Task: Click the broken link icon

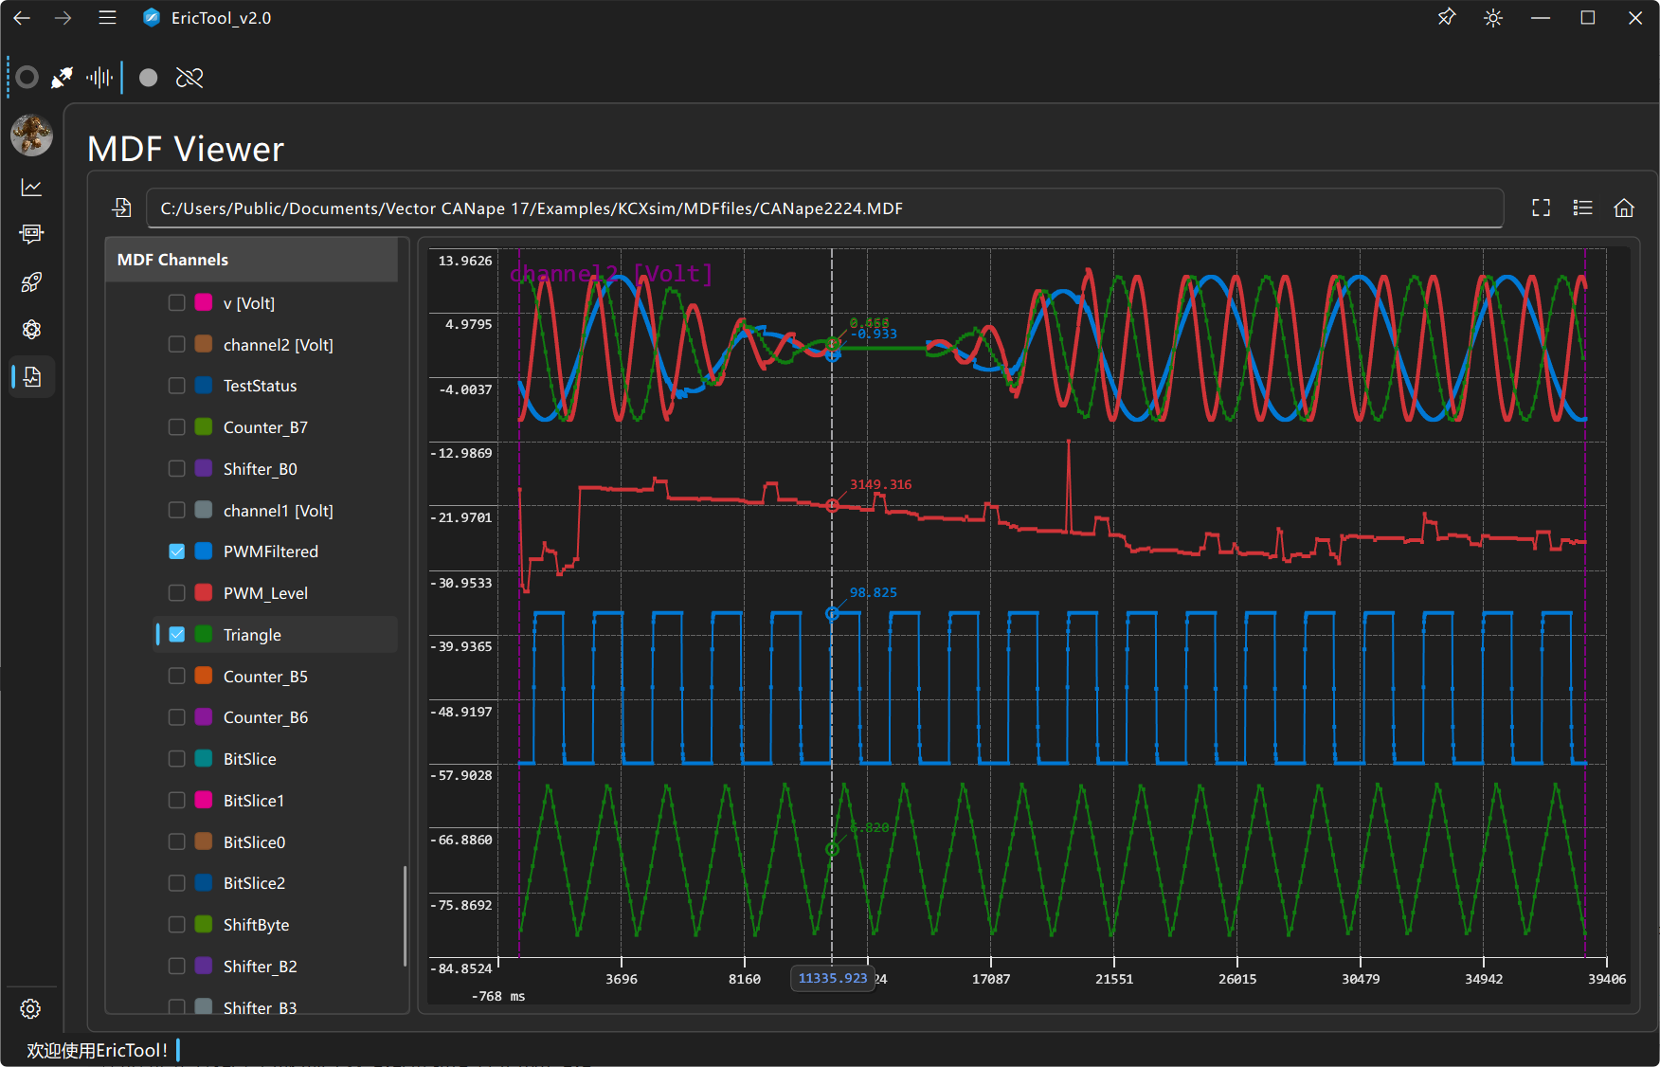Action: [x=189, y=78]
